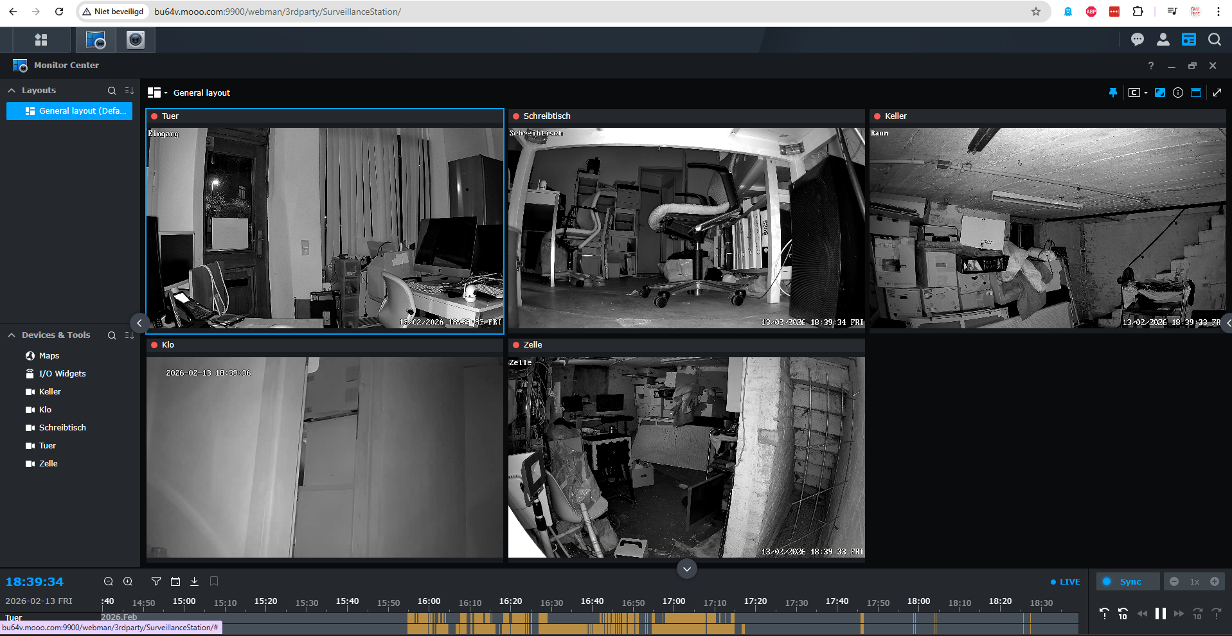Open the timeline calendar date picker
The height and width of the screenshot is (636, 1232).
coord(175,581)
